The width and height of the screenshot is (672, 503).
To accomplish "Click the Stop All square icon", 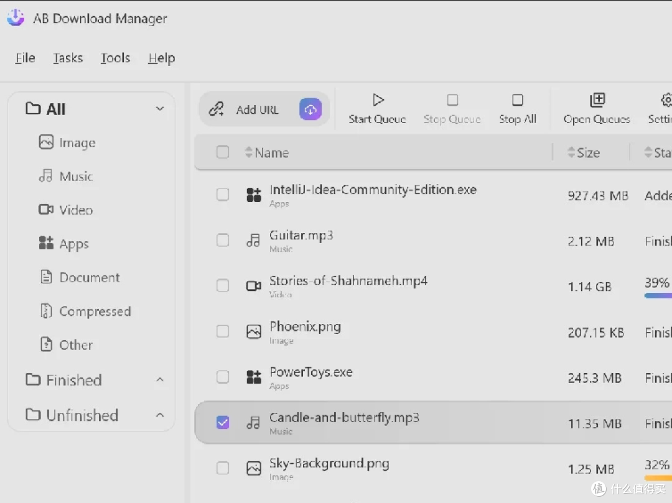I will pyautogui.click(x=518, y=100).
